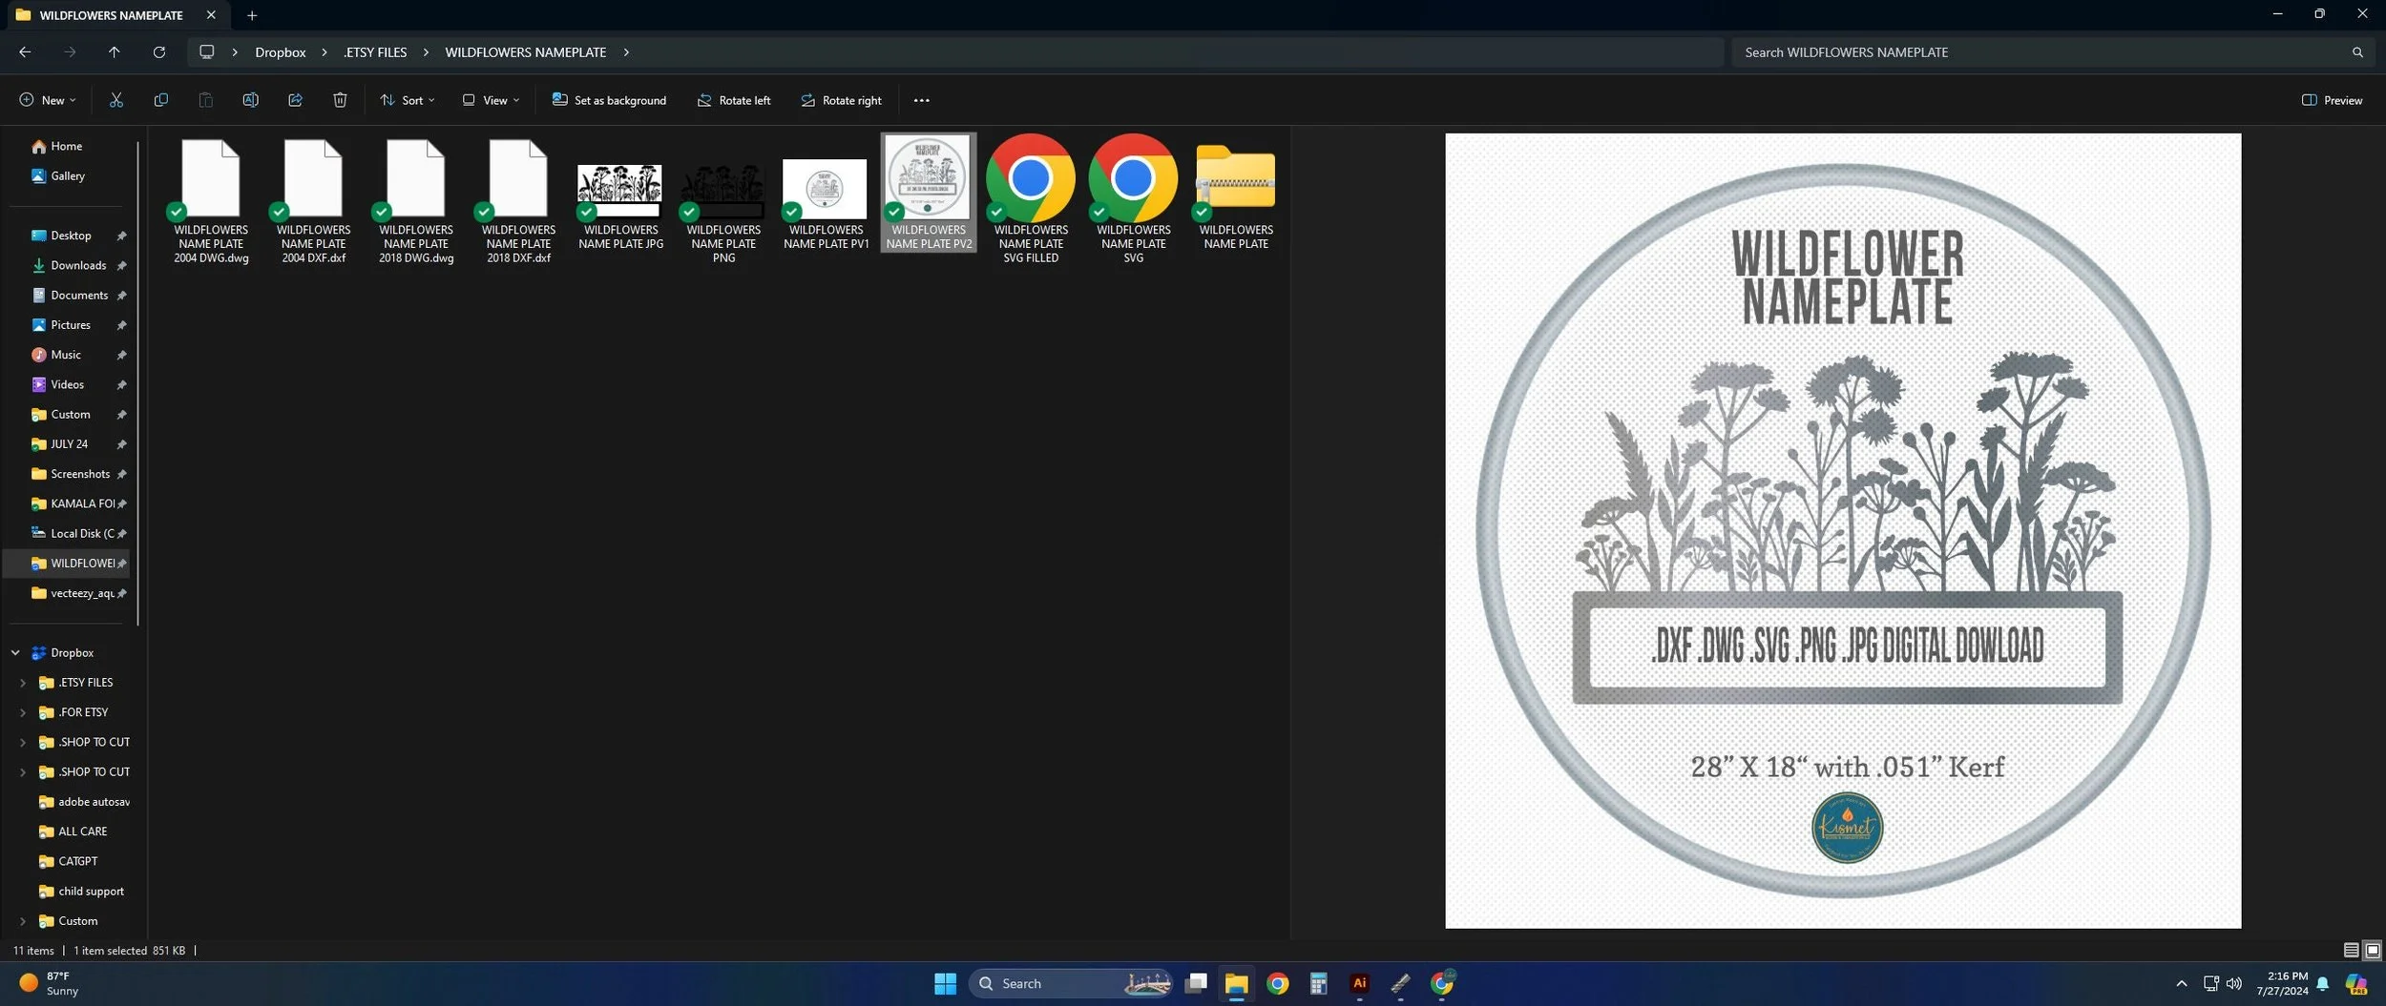Open Local Disk in navigation pane
The image size is (2386, 1006).
[x=81, y=533]
